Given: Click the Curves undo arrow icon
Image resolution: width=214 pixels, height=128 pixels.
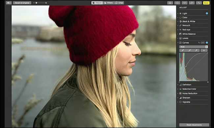Looking at the screenshot, I should point(199,43).
